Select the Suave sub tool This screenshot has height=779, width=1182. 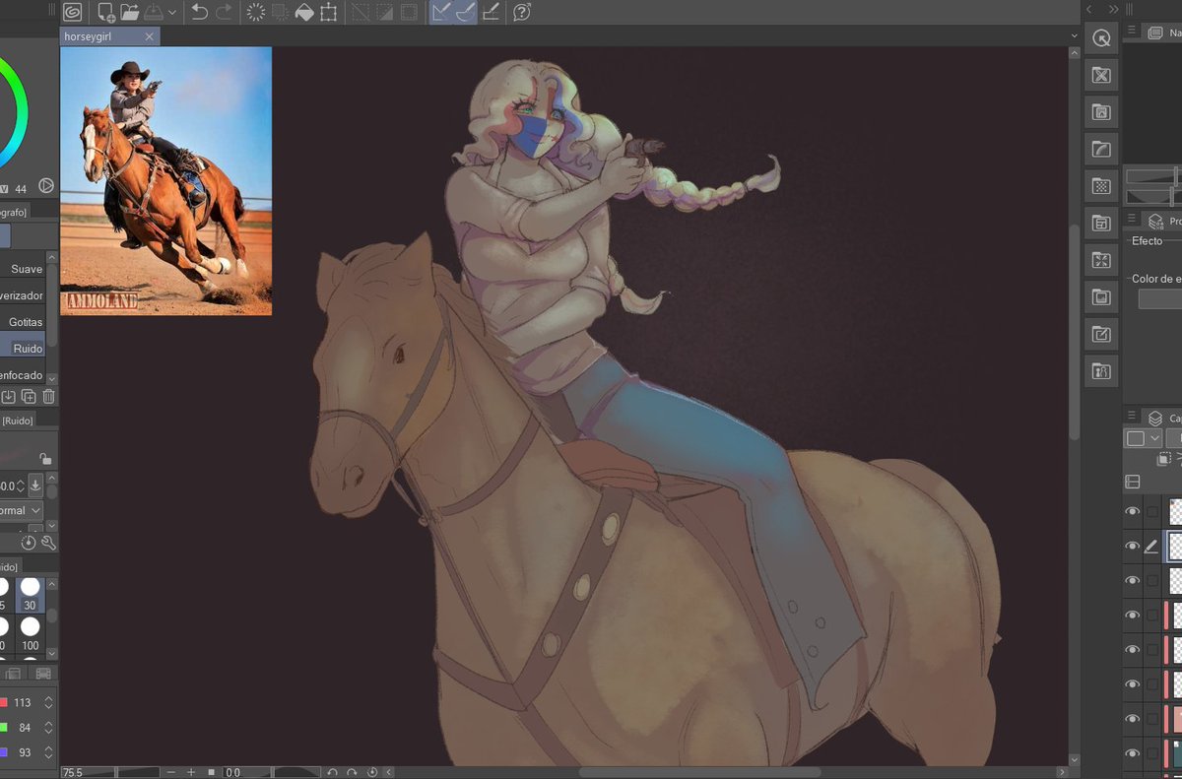23,269
